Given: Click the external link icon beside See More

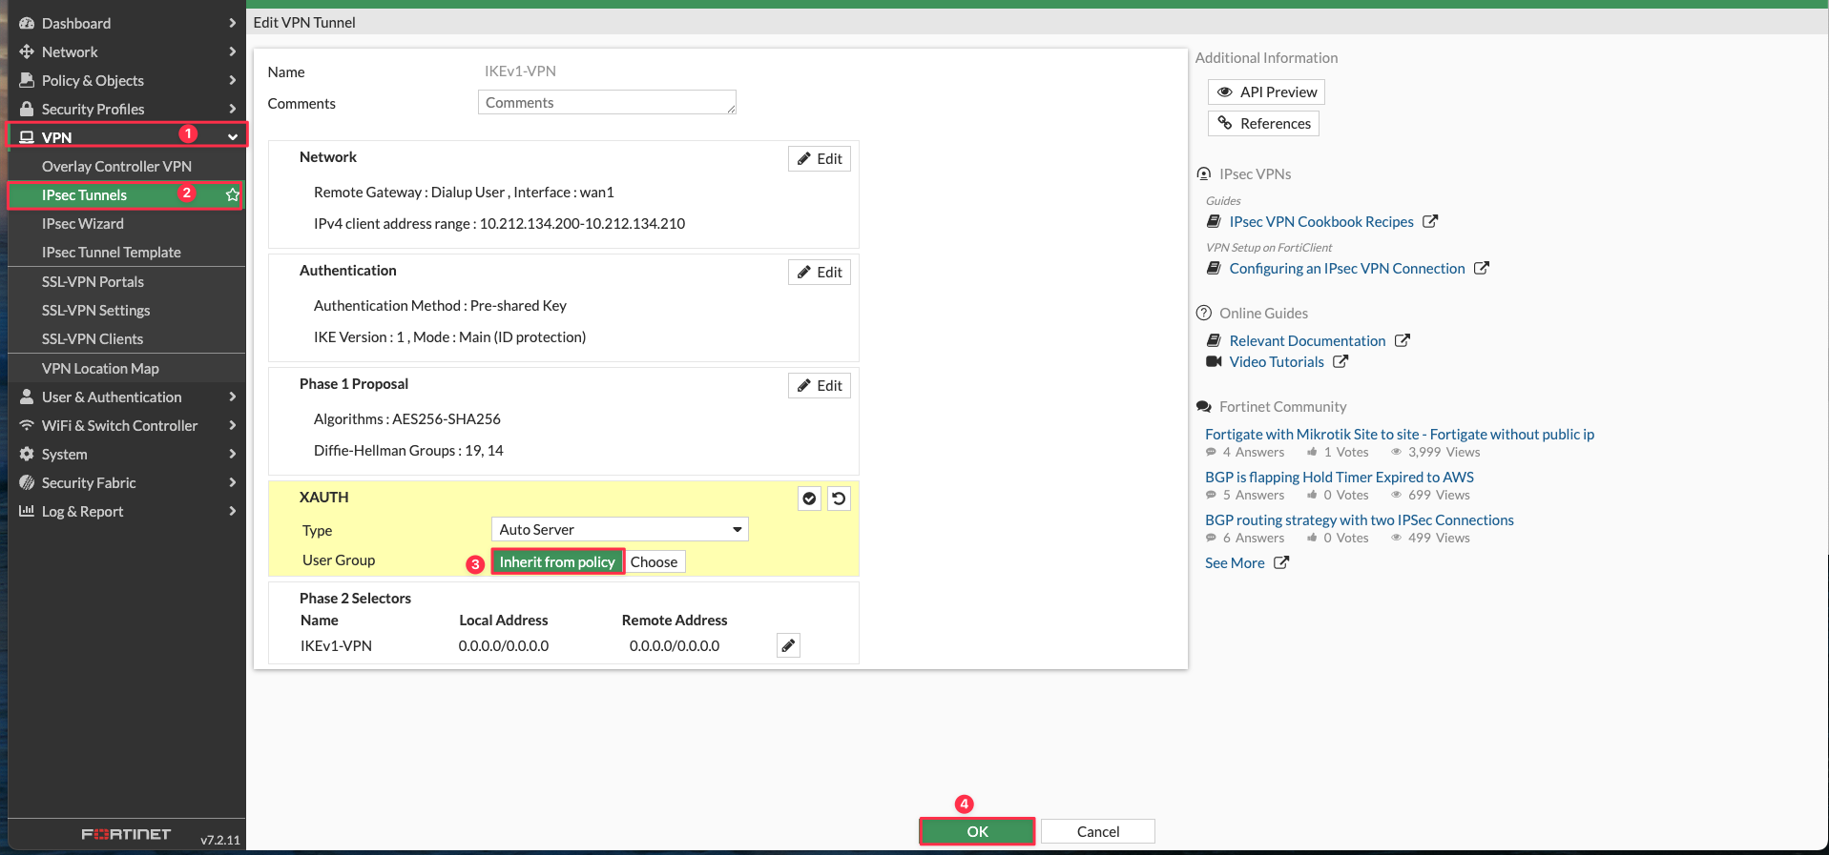Looking at the screenshot, I should click(1281, 562).
